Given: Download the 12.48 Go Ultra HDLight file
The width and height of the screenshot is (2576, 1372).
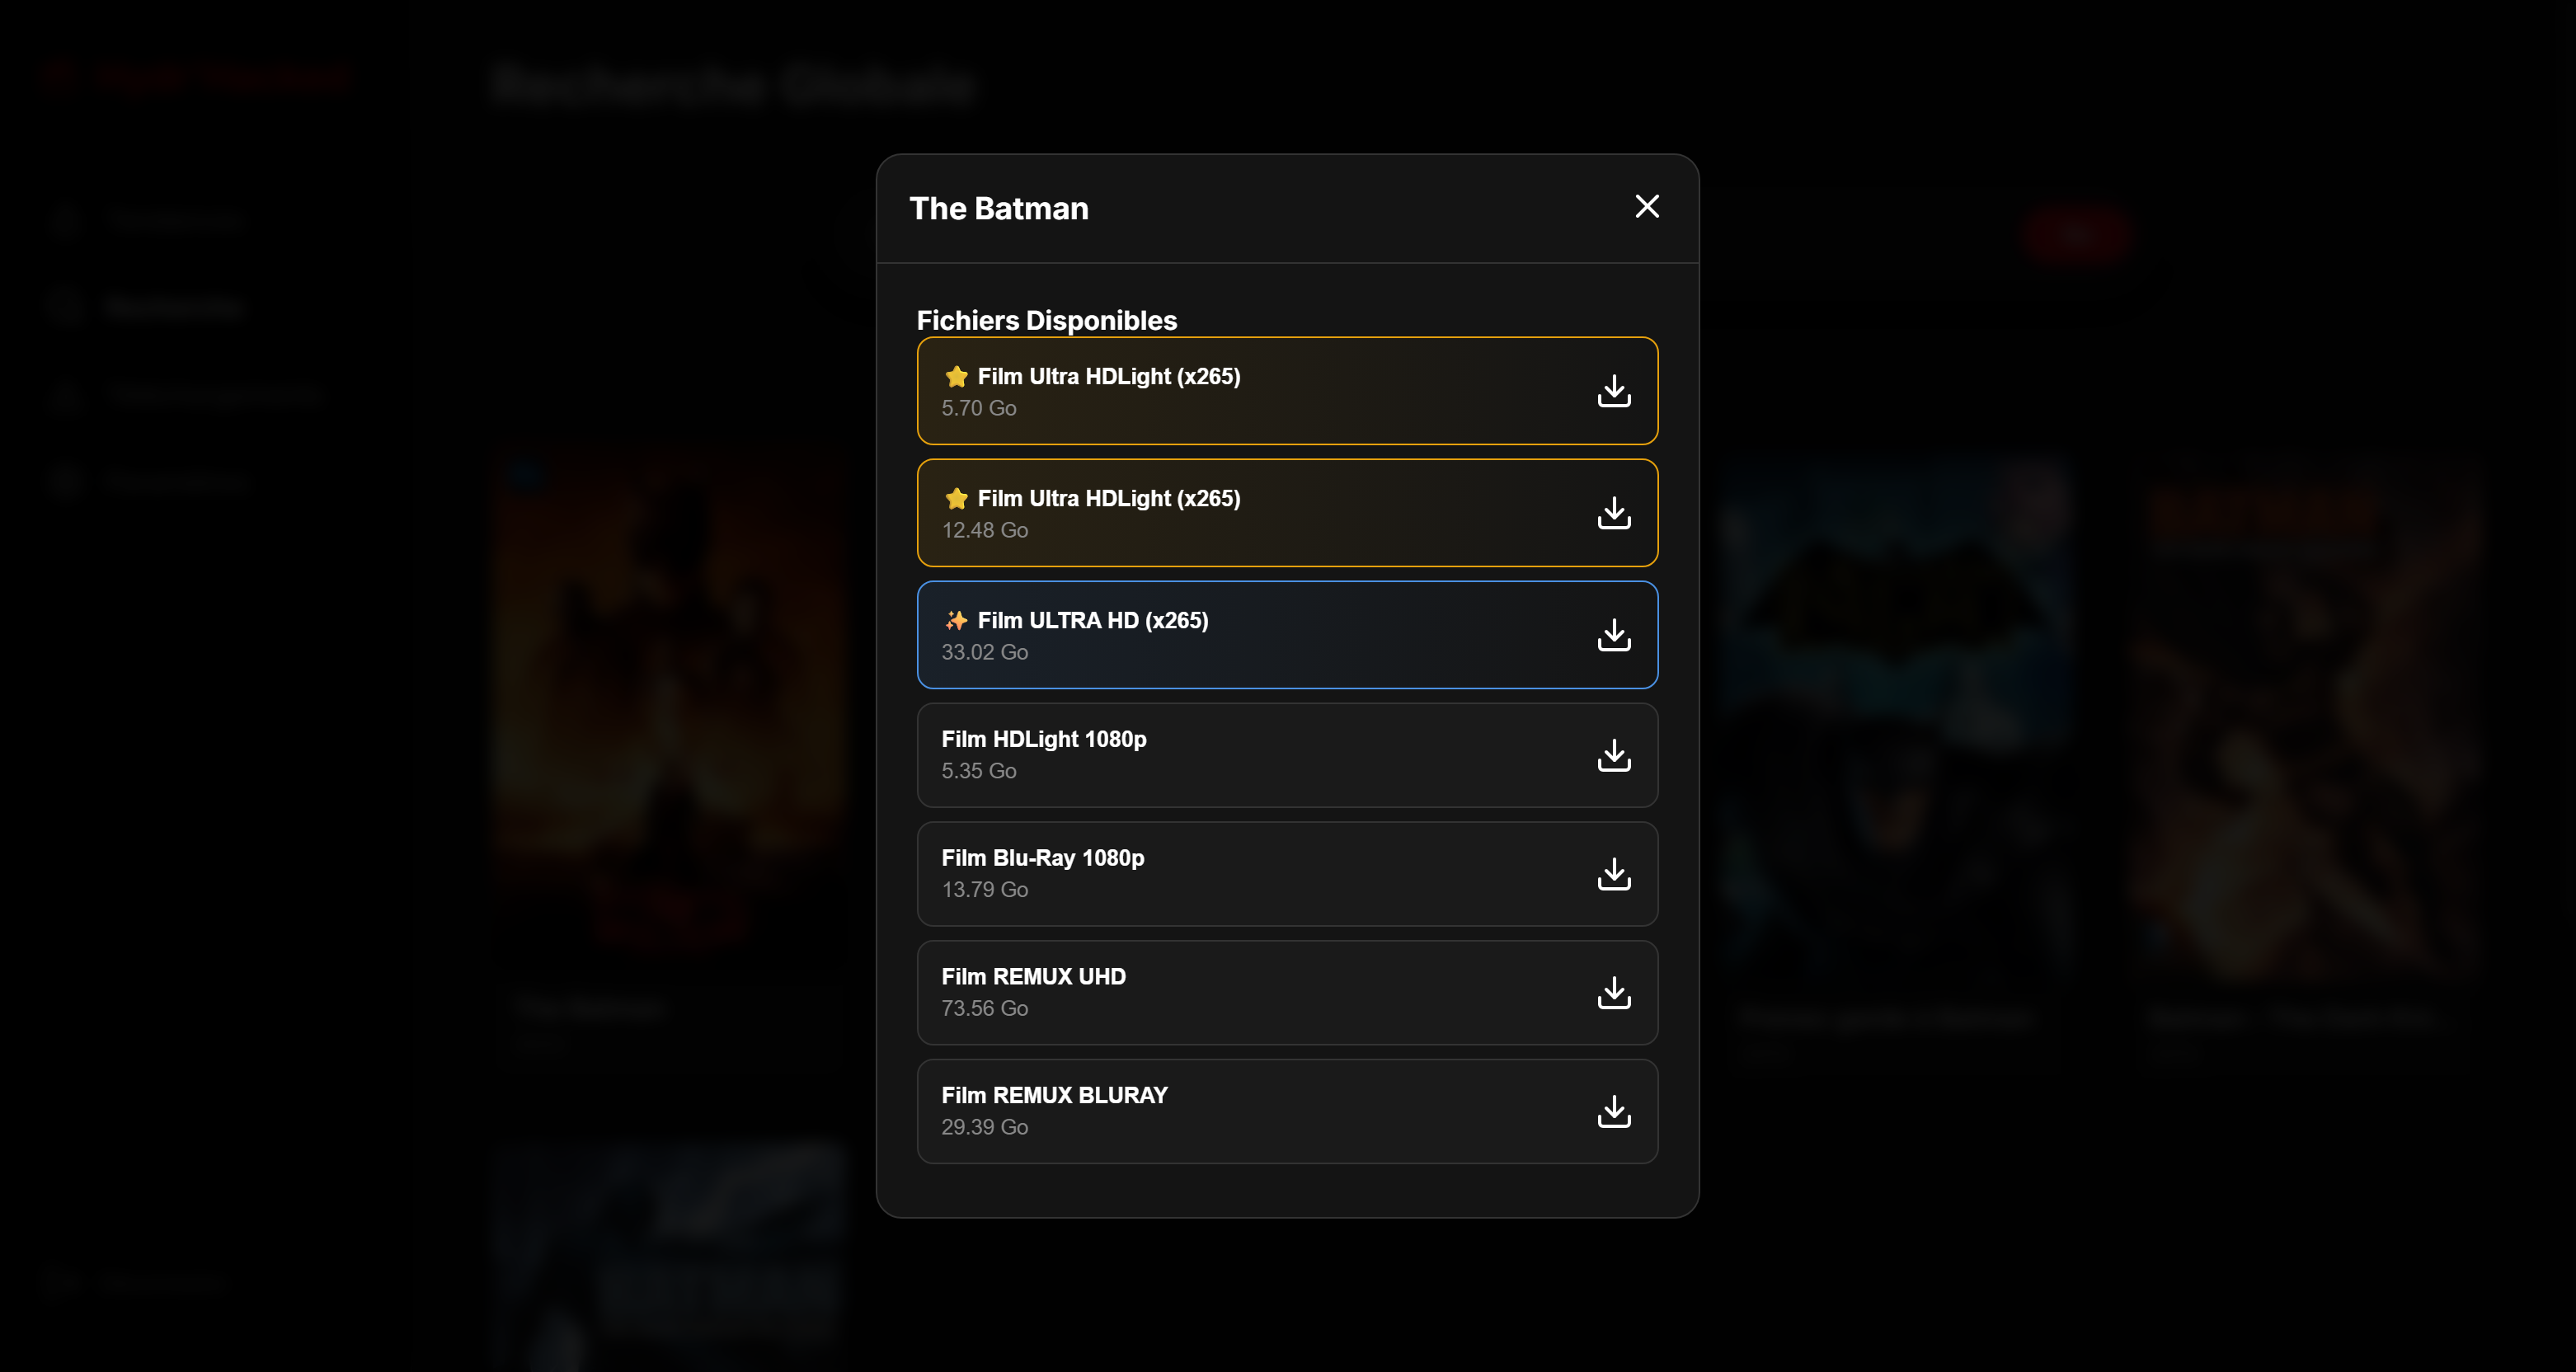Looking at the screenshot, I should pos(1614,513).
